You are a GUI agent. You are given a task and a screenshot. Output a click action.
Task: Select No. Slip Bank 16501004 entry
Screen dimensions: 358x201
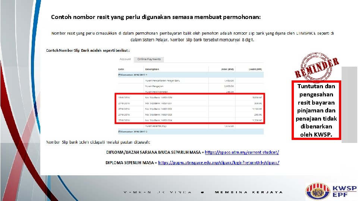(158, 120)
